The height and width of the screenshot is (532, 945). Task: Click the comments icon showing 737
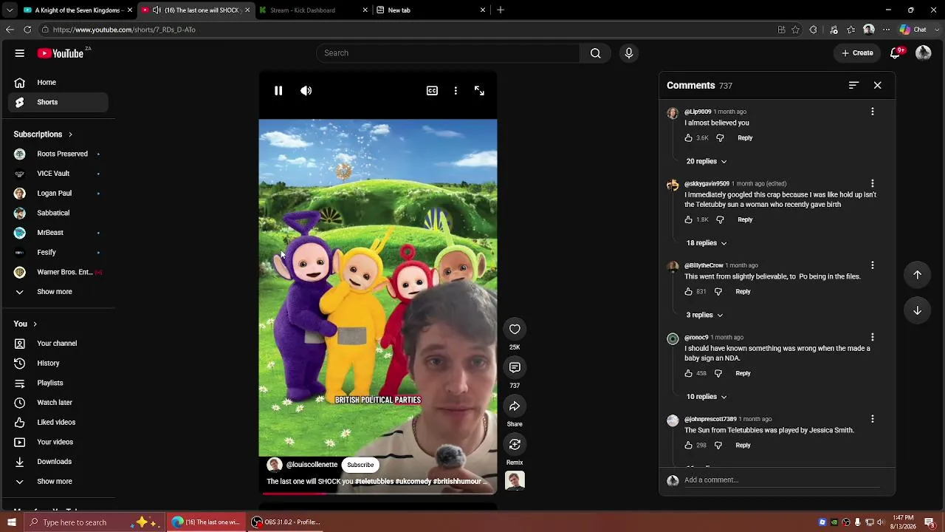(515, 368)
